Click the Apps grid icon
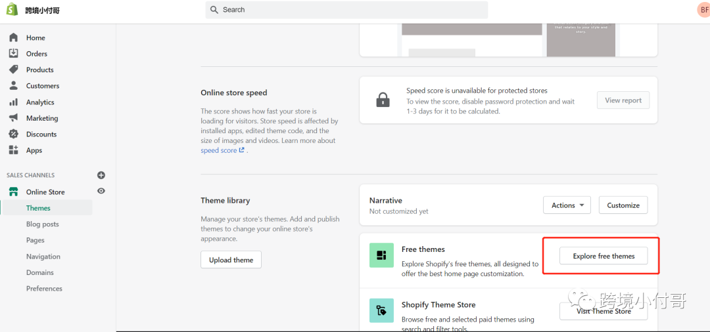710x332 pixels. coord(14,150)
